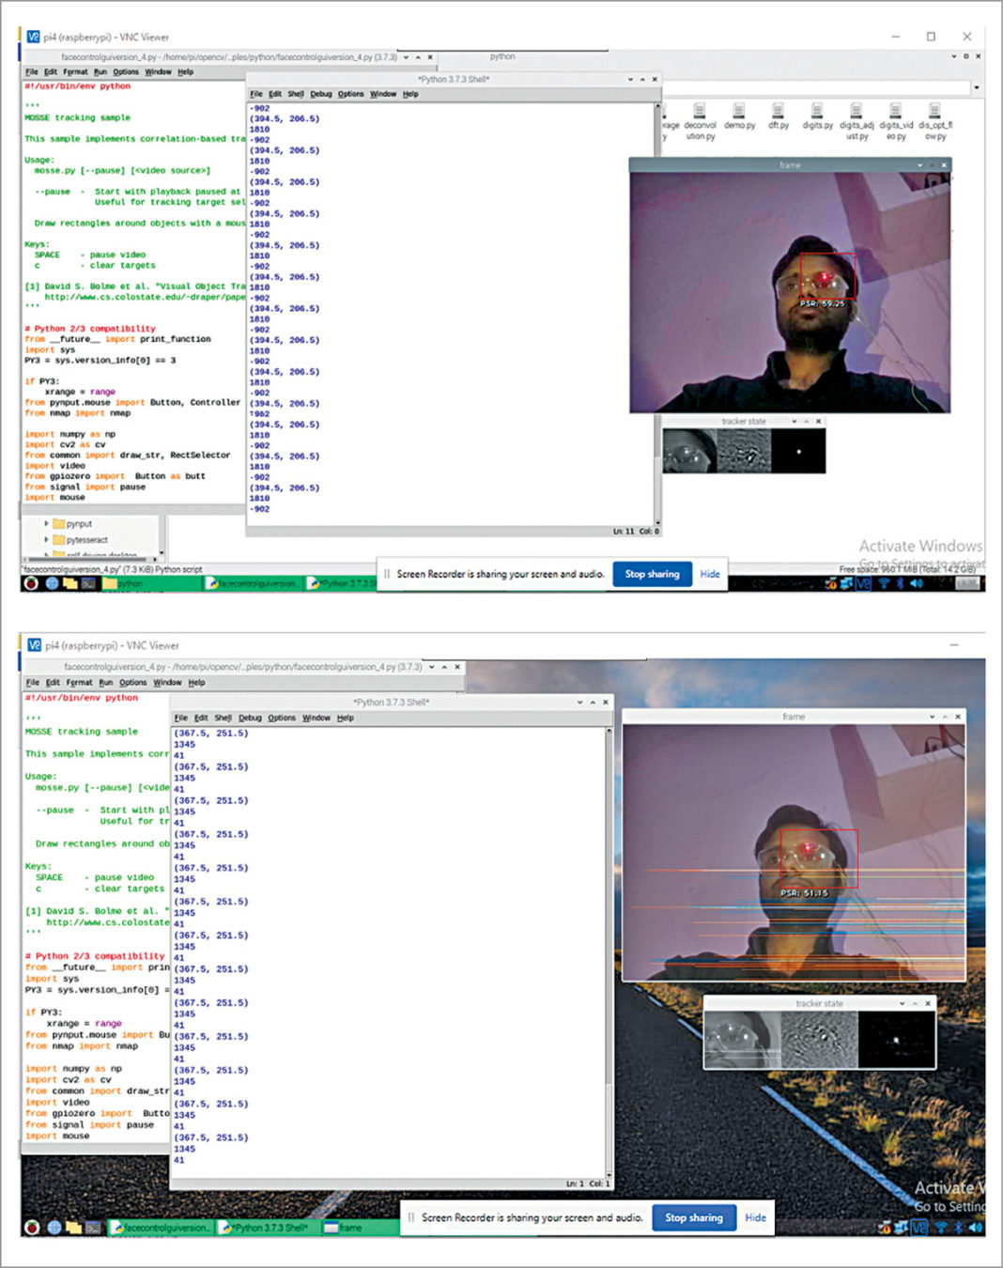Click the Wi-Fi icon in system tray

884,583
